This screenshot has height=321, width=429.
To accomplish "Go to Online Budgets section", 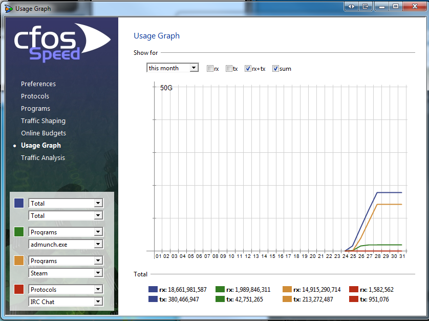I will click(x=44, y=133).
